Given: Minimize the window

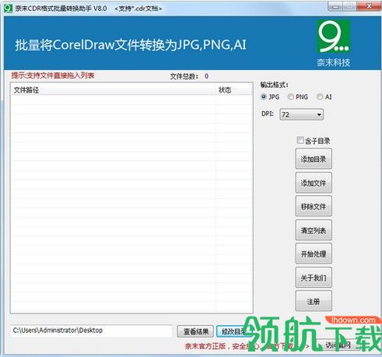Looking at the screenshot, I should [335, 6].
